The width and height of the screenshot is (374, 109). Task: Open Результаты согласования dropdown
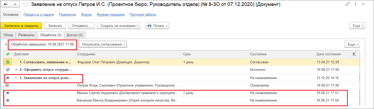click(103, 44)
